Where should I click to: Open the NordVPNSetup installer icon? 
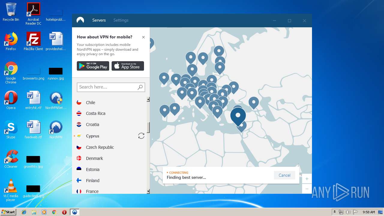[x=56, y=100]
